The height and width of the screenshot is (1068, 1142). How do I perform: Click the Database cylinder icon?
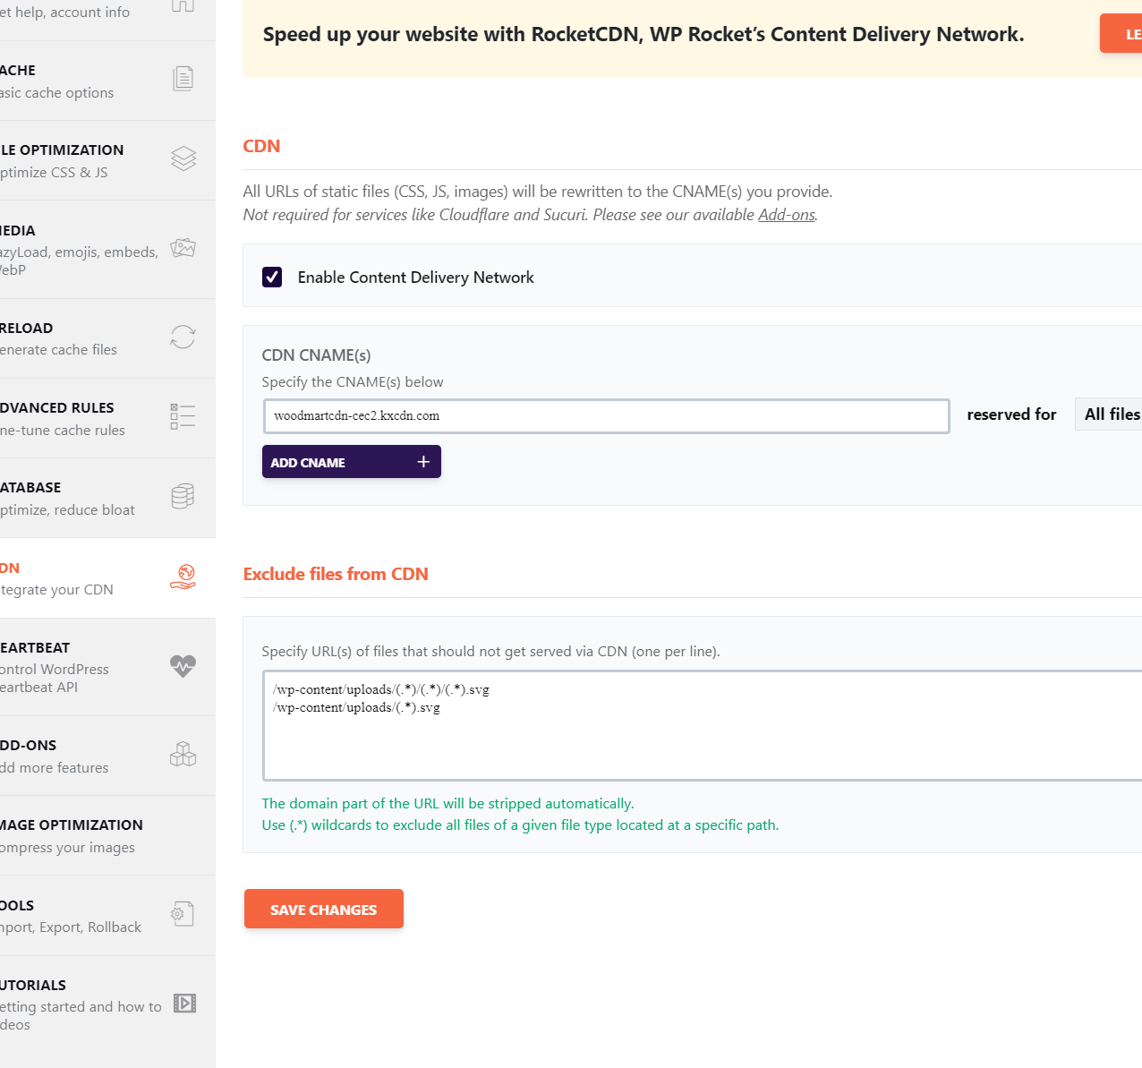pyautogui.click(x=183, y=496)
